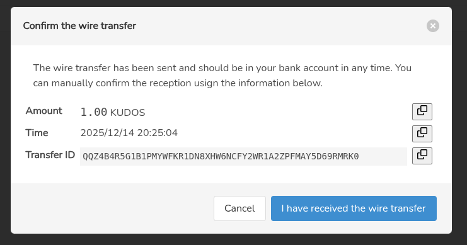Copy the Transfer ID string
The height and width of the screenshot is (245, 467).
(422, 156)
